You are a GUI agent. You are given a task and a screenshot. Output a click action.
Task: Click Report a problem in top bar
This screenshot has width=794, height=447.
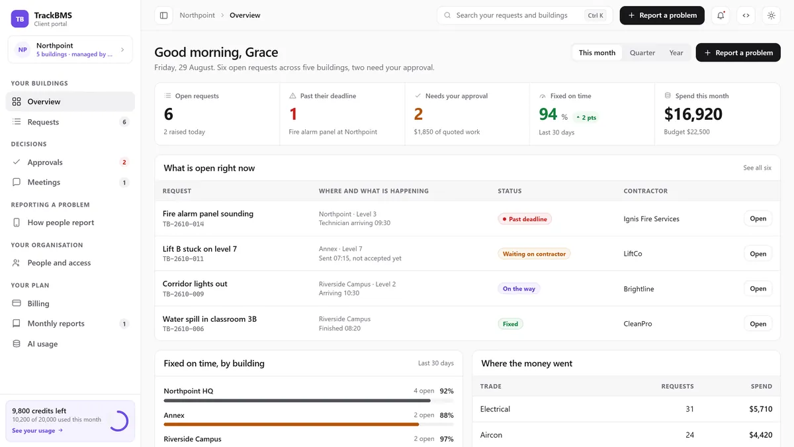(x=662, y=15)
